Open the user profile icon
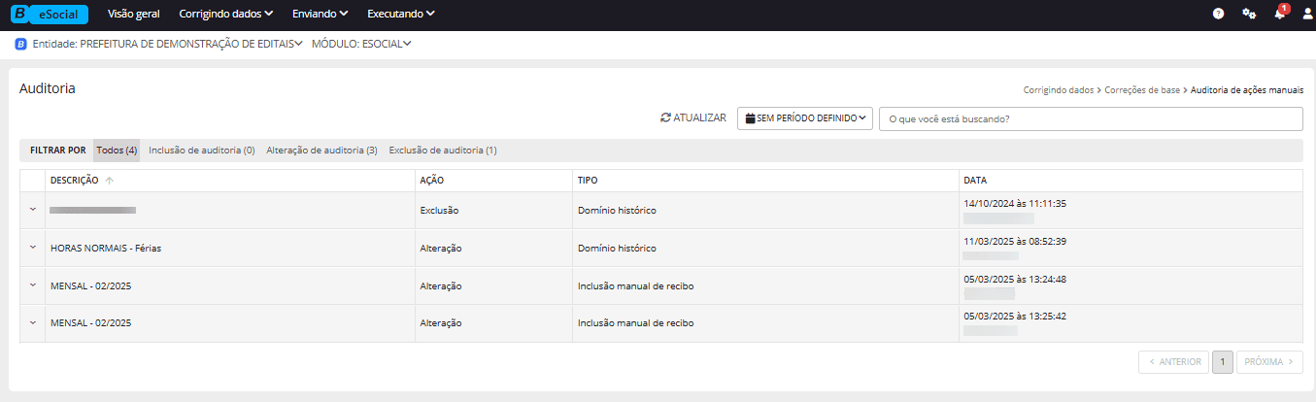1316x402 pixels. pyautogui.click(x=1307, y=14)
